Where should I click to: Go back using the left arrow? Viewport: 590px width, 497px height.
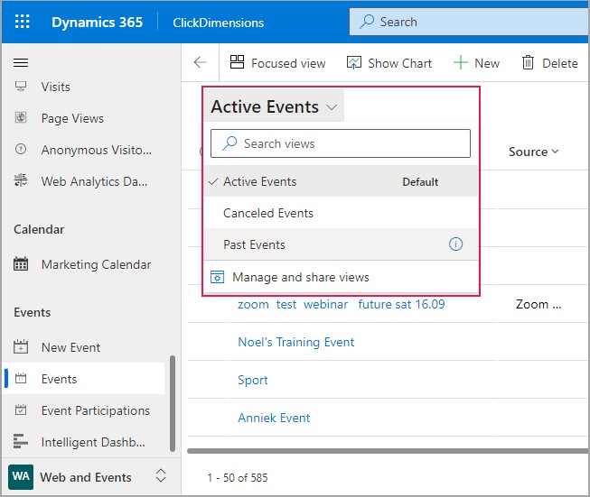pyautogui.click(x=201, y=62)
